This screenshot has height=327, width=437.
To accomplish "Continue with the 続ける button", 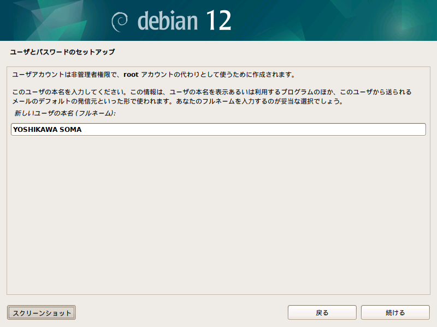I will tap(395, 313).
